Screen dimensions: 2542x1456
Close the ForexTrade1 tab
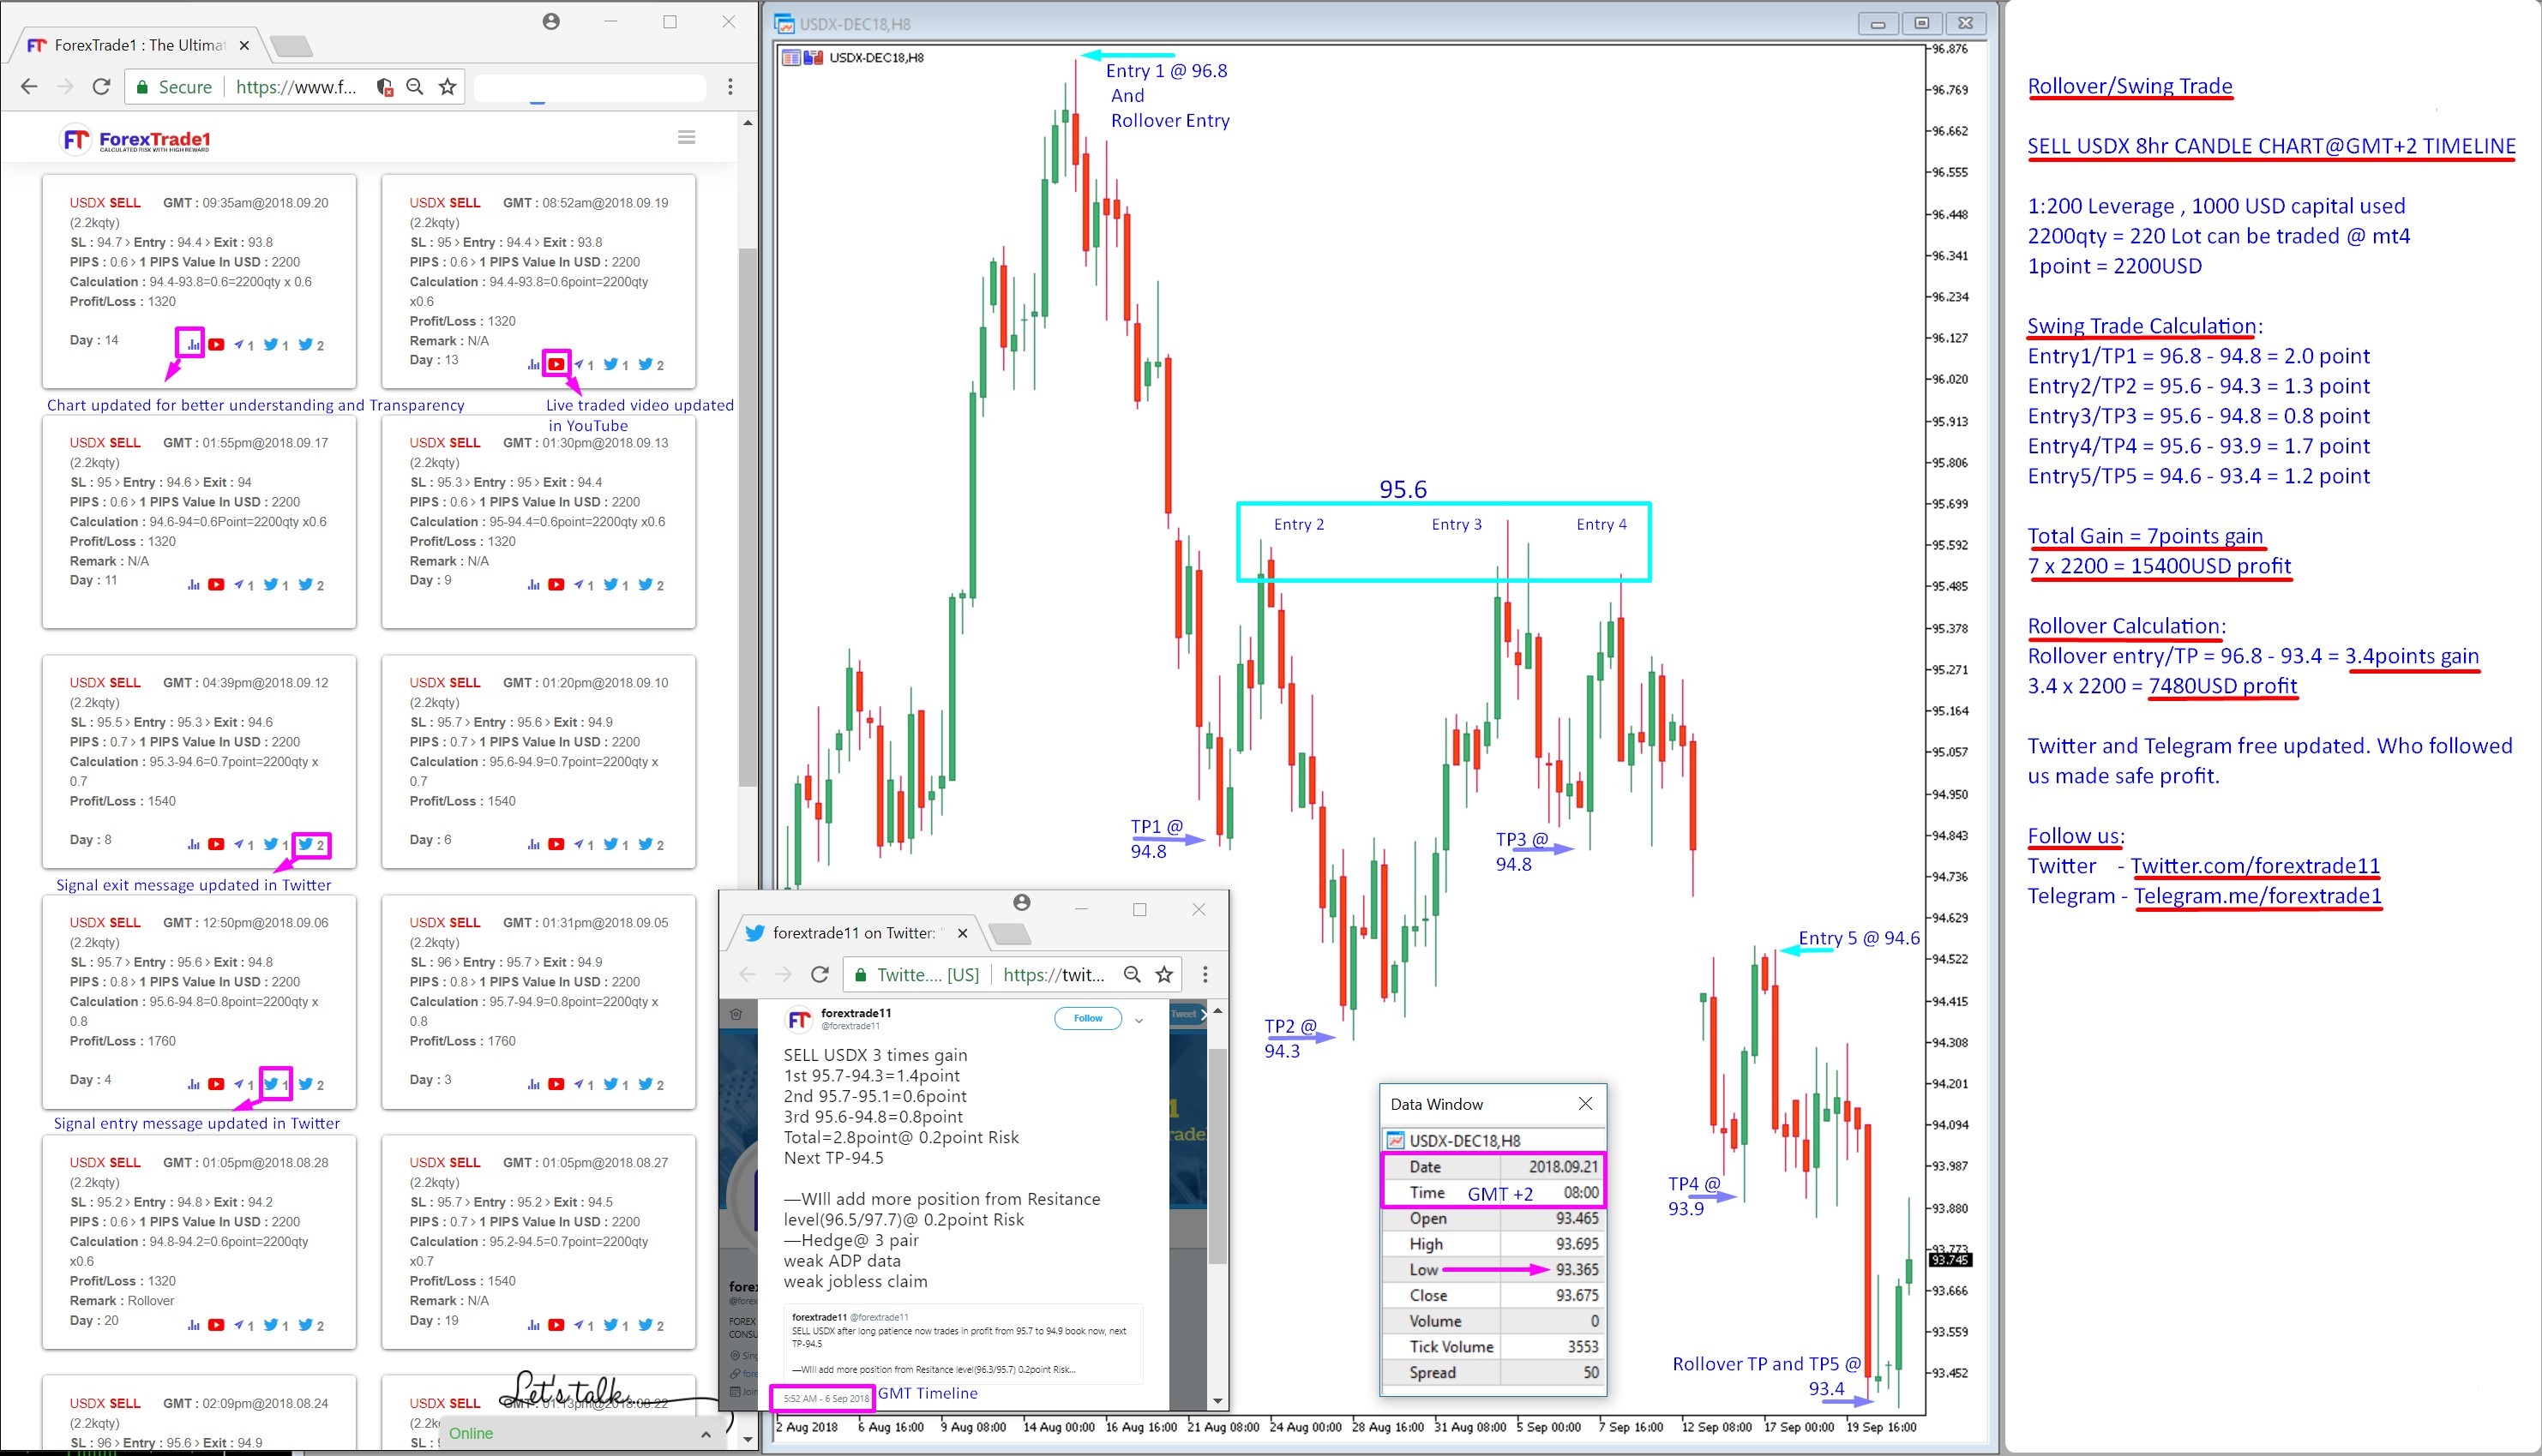[244, 45]
